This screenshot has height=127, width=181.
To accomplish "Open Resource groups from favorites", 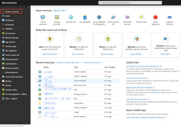I will point(12,38).
